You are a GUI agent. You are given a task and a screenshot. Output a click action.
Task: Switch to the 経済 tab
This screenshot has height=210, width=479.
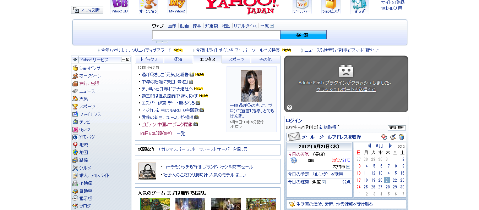point(178,59)
